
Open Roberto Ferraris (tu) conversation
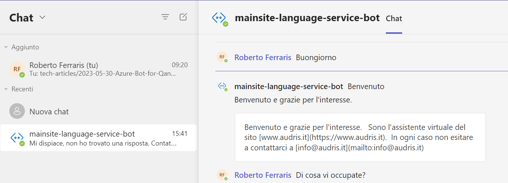pyautogui.click(x=98, y=69)
